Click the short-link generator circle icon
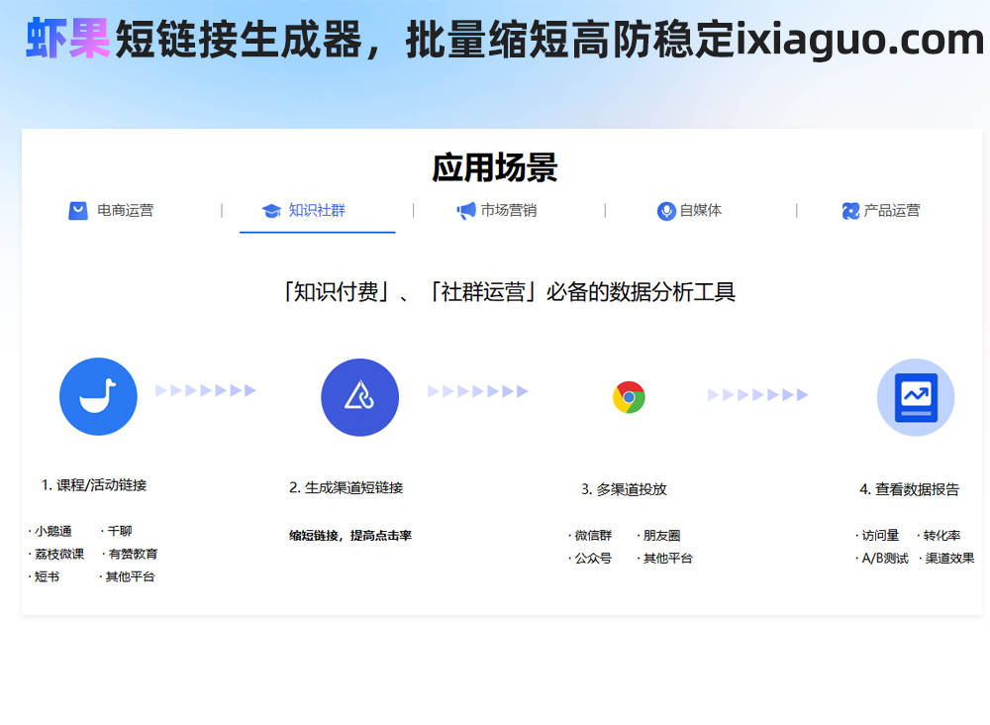This screenshot has height=725, width=990. click(x=359, y=397)
